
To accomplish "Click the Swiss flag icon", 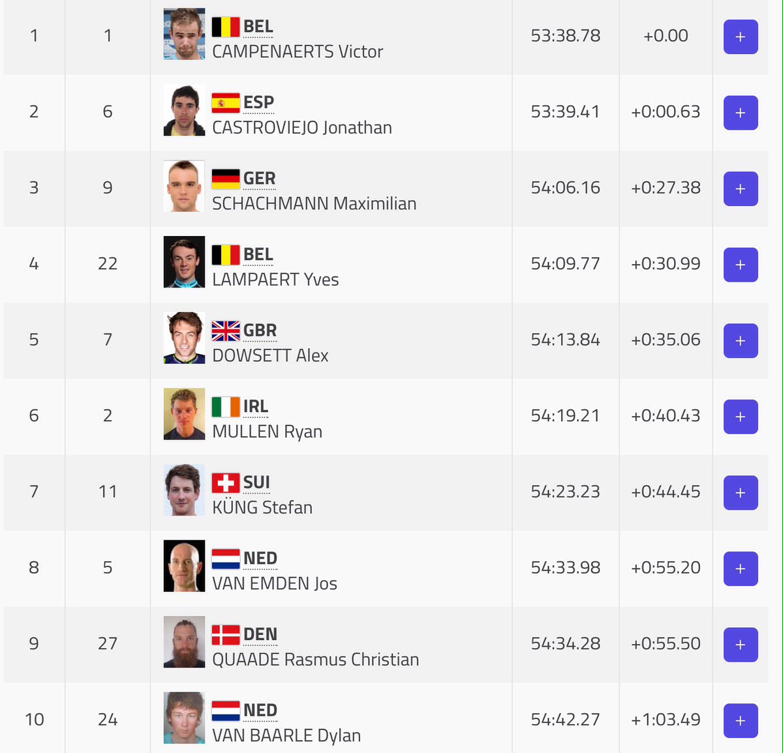I will click(x=226, y=483).
